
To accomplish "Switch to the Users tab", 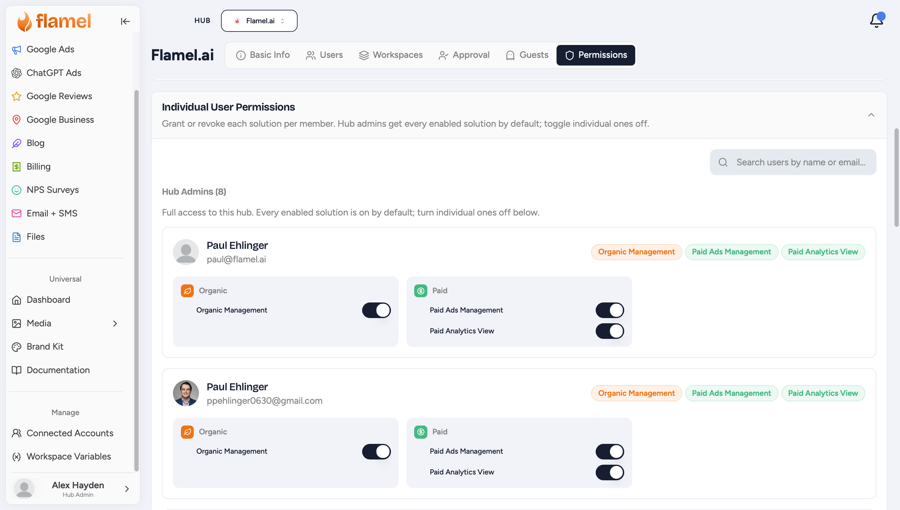I will [324, 55].
